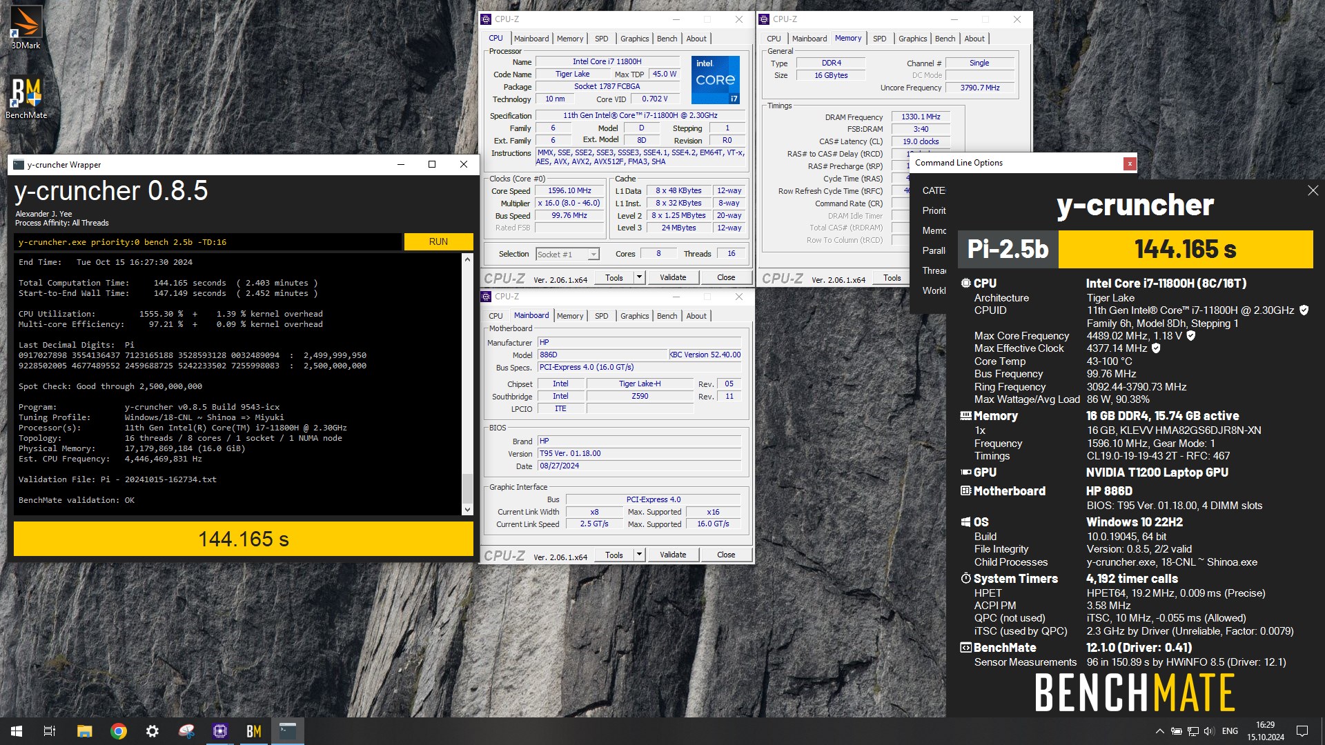Screen dimensions: 1325x745
Task: Click DRAM Frequency value 1330.1 MHz
Action: pyautogui.click(x=921, y=117)
